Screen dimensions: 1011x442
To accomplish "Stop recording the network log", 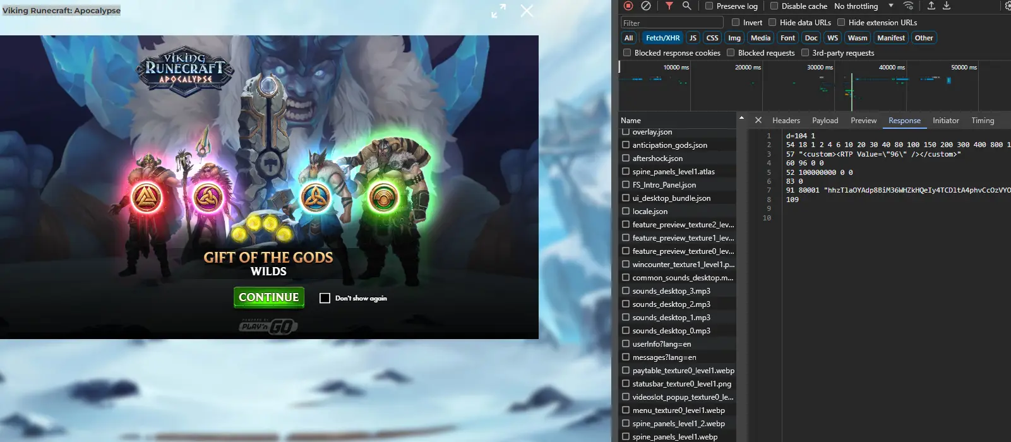I will (628, 6).
